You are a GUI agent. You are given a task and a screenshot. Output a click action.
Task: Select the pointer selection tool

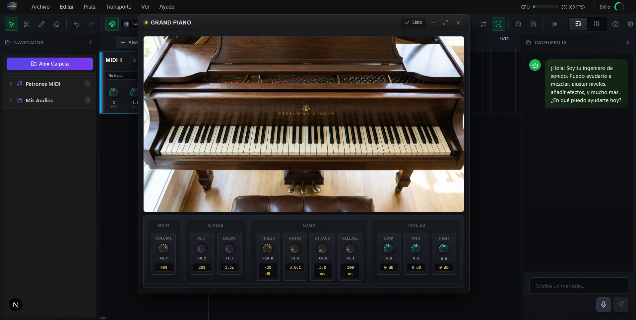[x=12, y=24]
